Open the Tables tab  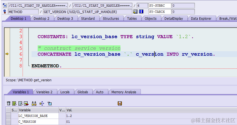pyautogui.click(x=132, y=19)
